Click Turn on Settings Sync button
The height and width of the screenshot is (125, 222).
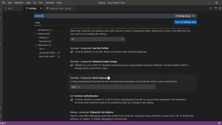[x=186, y=22]
